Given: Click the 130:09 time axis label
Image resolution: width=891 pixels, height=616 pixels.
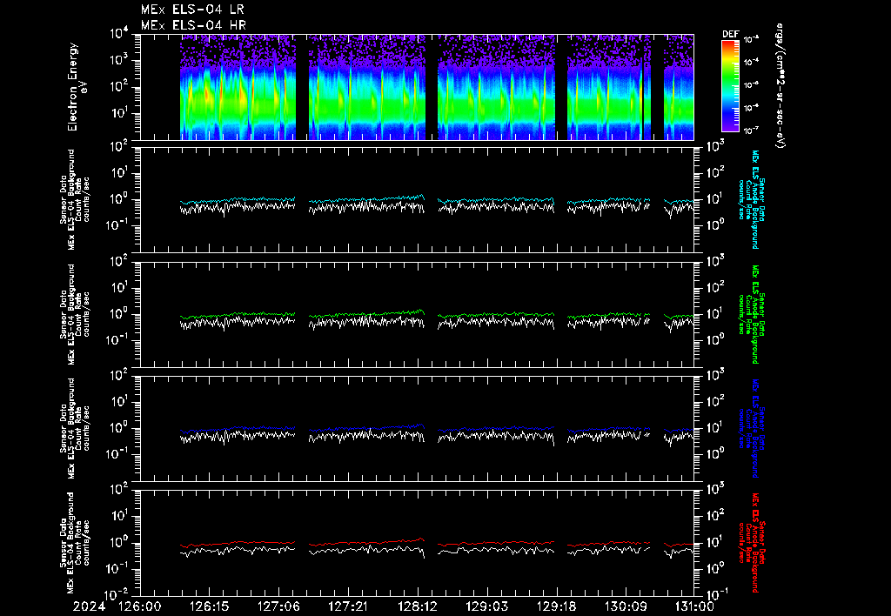Looking at the screenshot, I should tap(625, 606).
